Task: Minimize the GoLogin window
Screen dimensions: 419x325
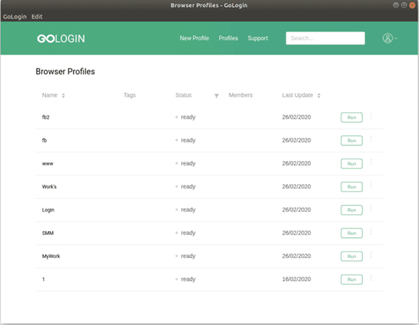Action: point(396,5)
